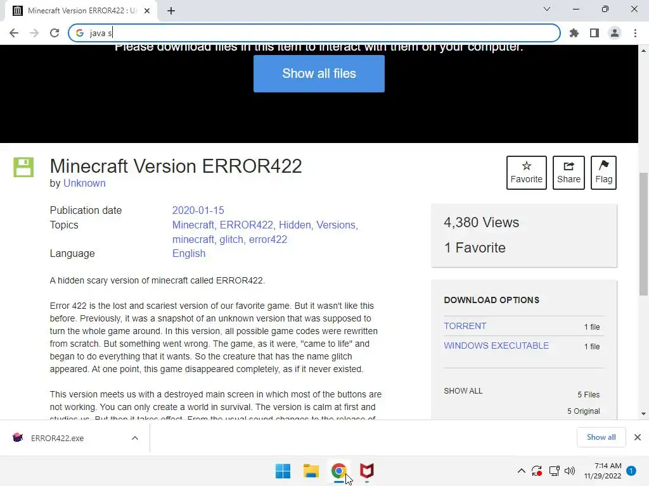Click the '1 Favorite' text
Screen dimensions: 649x486
click(x=475, y=247)
